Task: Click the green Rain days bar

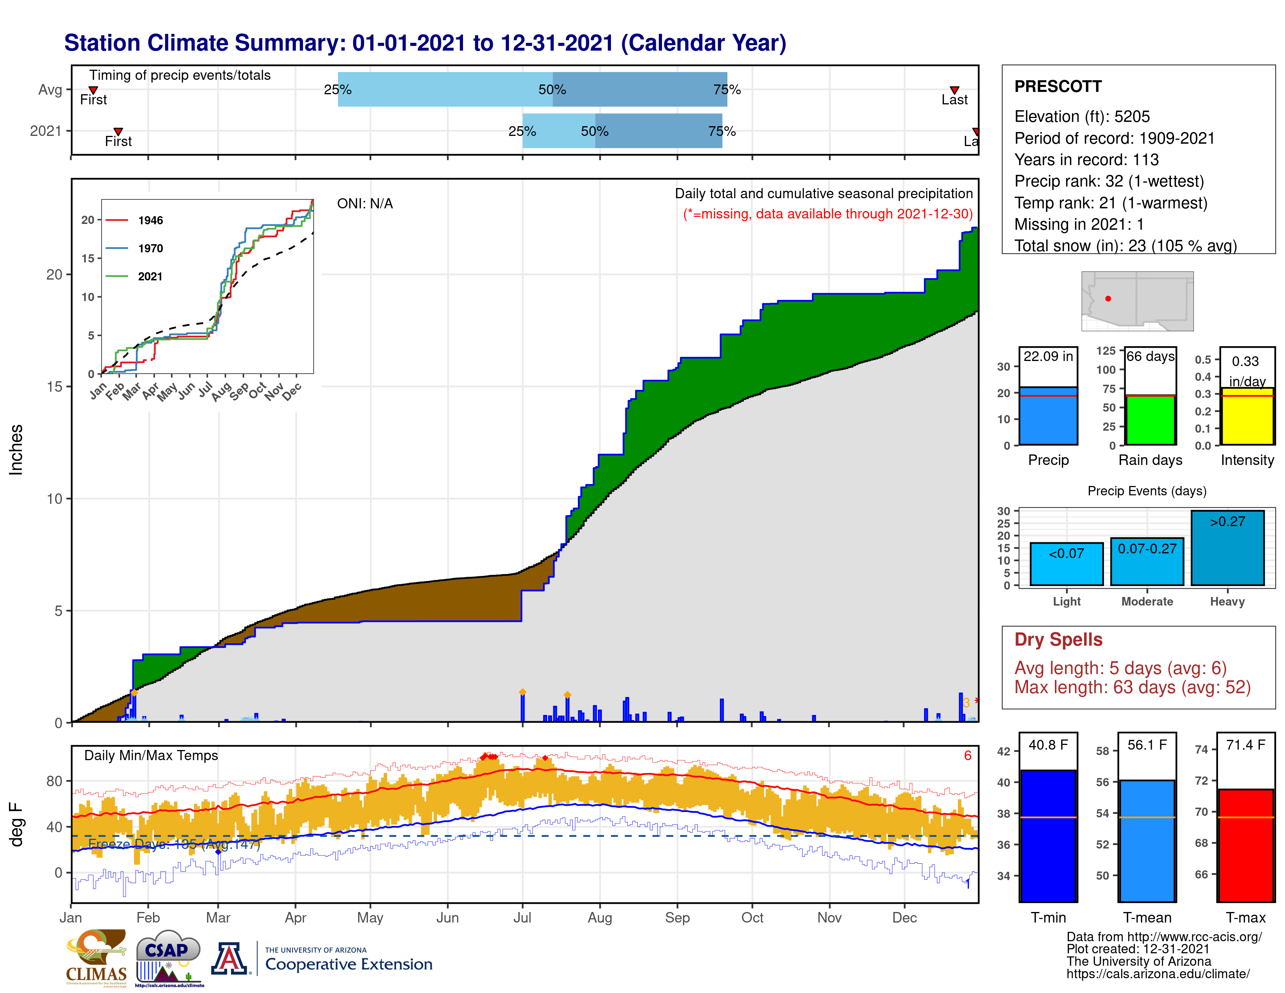Action: 1150,420
